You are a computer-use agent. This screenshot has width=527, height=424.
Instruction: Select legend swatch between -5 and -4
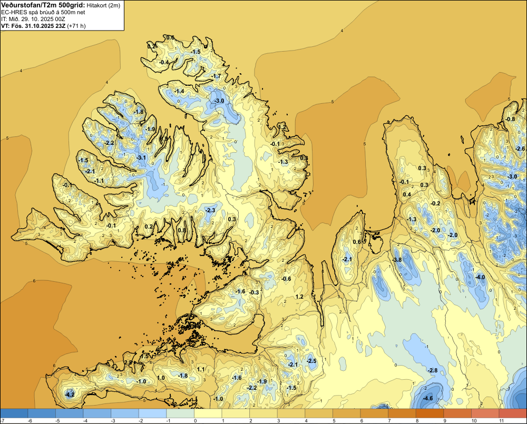tap(70, 413)
